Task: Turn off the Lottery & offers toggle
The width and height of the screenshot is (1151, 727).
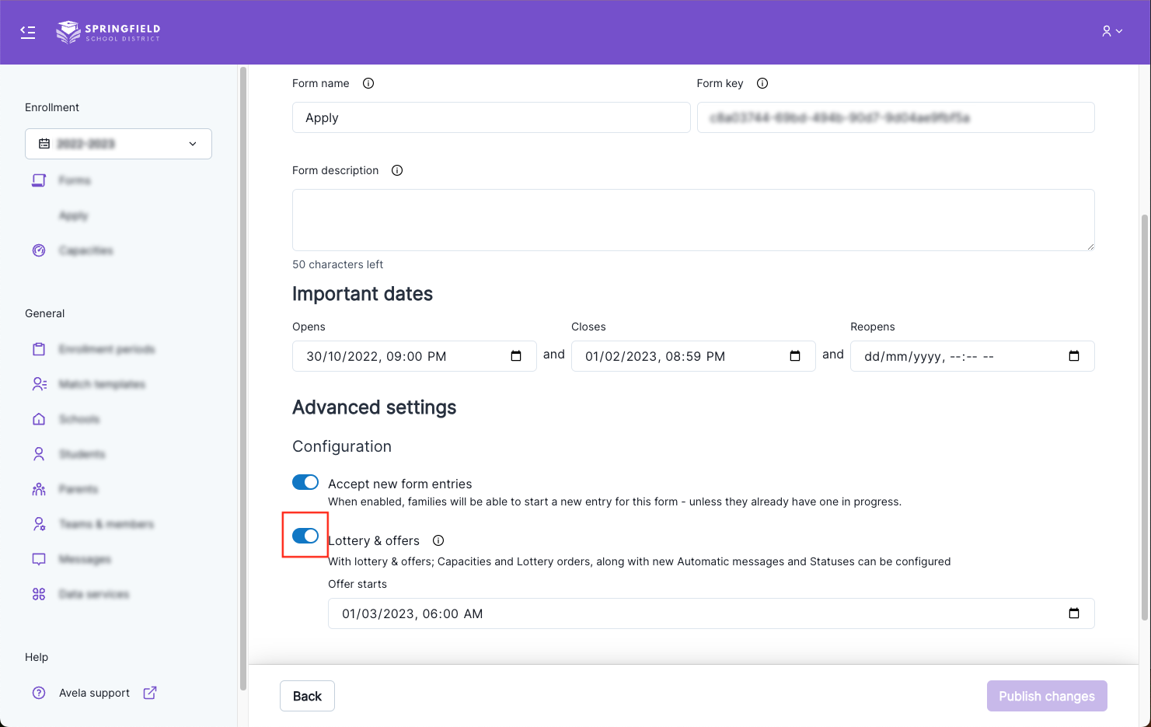Action: (305, 536)
